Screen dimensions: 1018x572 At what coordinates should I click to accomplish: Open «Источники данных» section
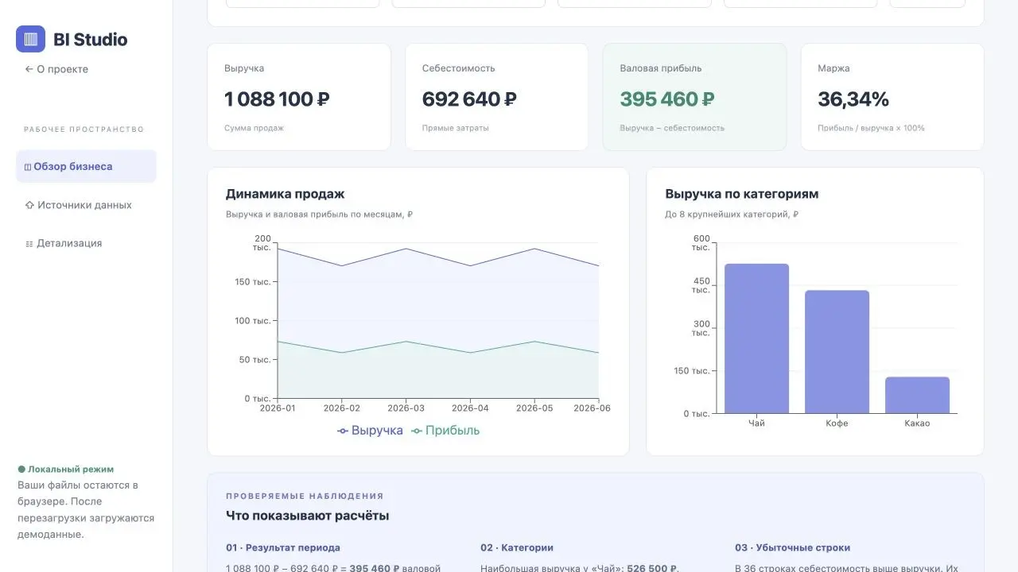pos(86,205)
